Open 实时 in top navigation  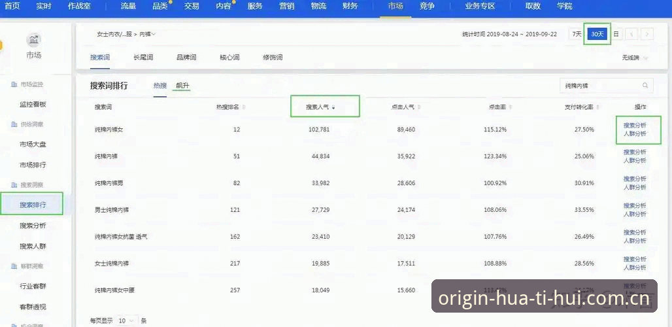point(44,6)
